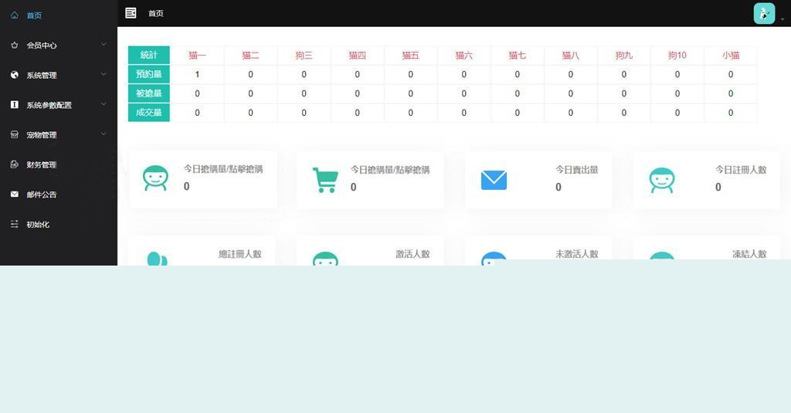Open the user avatar in top right
The width and height of the screenshot is (791, 413).
763,13
